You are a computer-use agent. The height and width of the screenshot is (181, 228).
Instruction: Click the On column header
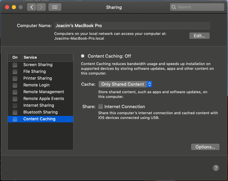[x=15, y=57]
